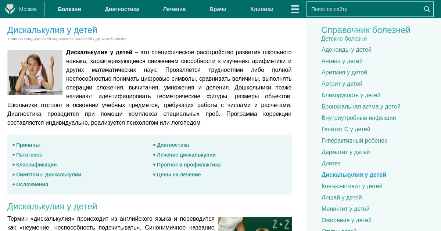Image resolution: width=441 pixels, height=231 pixels.
Task: Open Внутриутробные инфекции sidebar link
Action: pos(359,118)
